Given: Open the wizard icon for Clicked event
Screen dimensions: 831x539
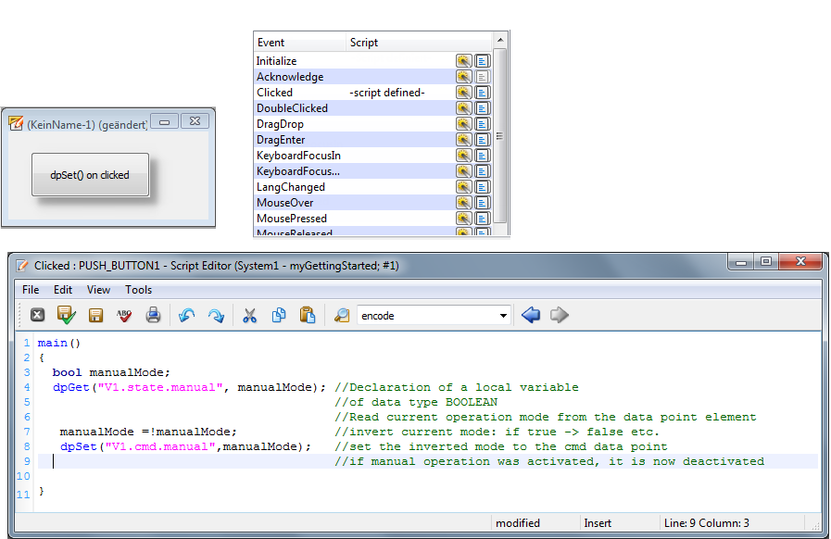Looking at the screenshot, I should coord(464,93).
